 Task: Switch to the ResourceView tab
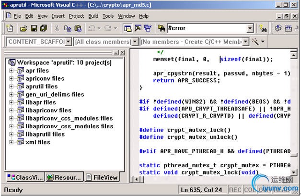point(65,177)
